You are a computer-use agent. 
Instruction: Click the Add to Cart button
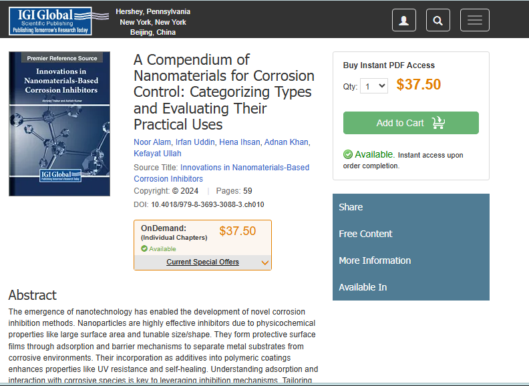(x=399, y=123)
